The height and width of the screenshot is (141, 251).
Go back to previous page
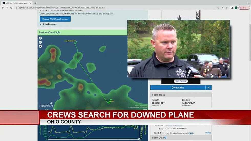click(x=3, y=8)
